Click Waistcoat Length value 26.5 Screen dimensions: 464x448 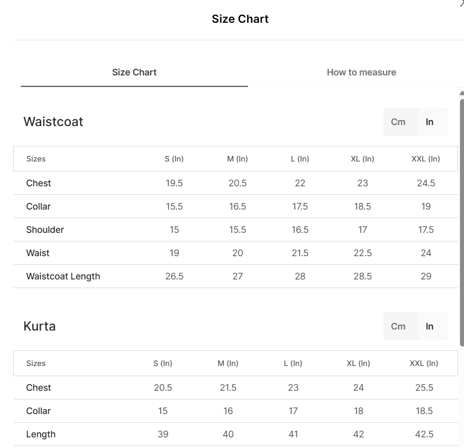[x=174, y=276]
